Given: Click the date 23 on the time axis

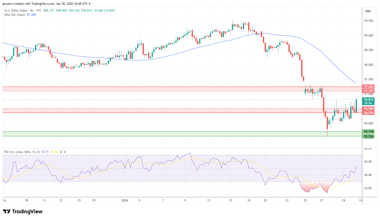Looking at the screenshot, I should coord(61,200).
